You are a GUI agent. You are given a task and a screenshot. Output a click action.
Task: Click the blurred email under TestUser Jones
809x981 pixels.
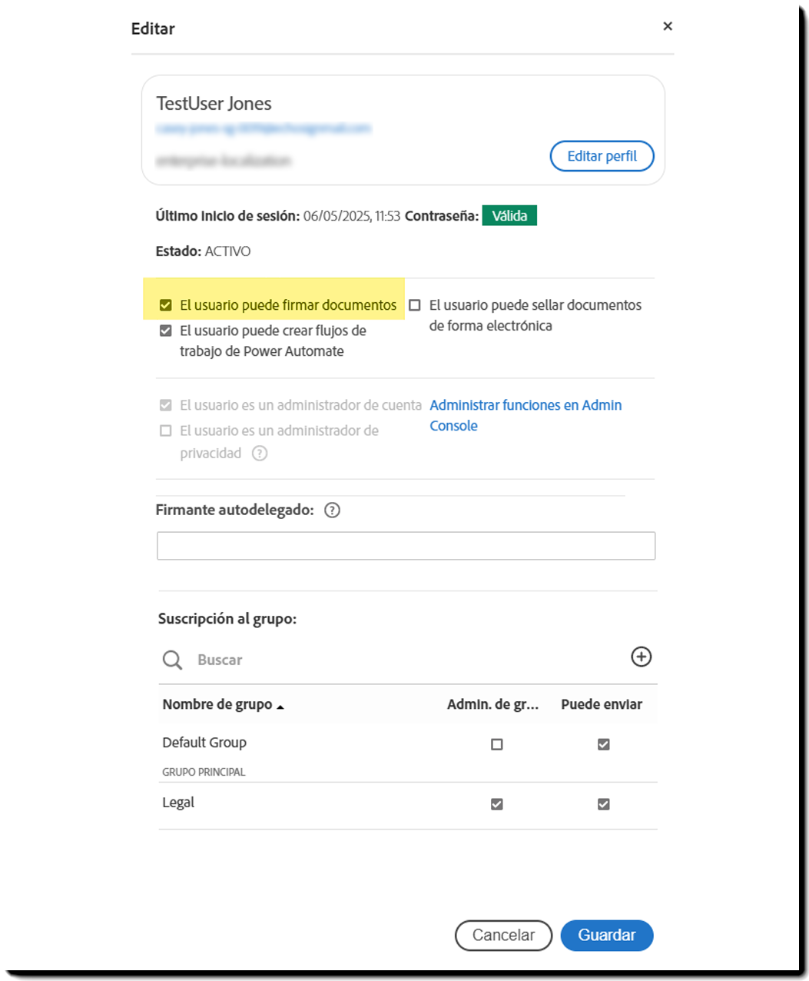(264, 128)
